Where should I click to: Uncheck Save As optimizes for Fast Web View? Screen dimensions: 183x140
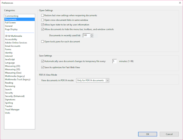(43, 67)
